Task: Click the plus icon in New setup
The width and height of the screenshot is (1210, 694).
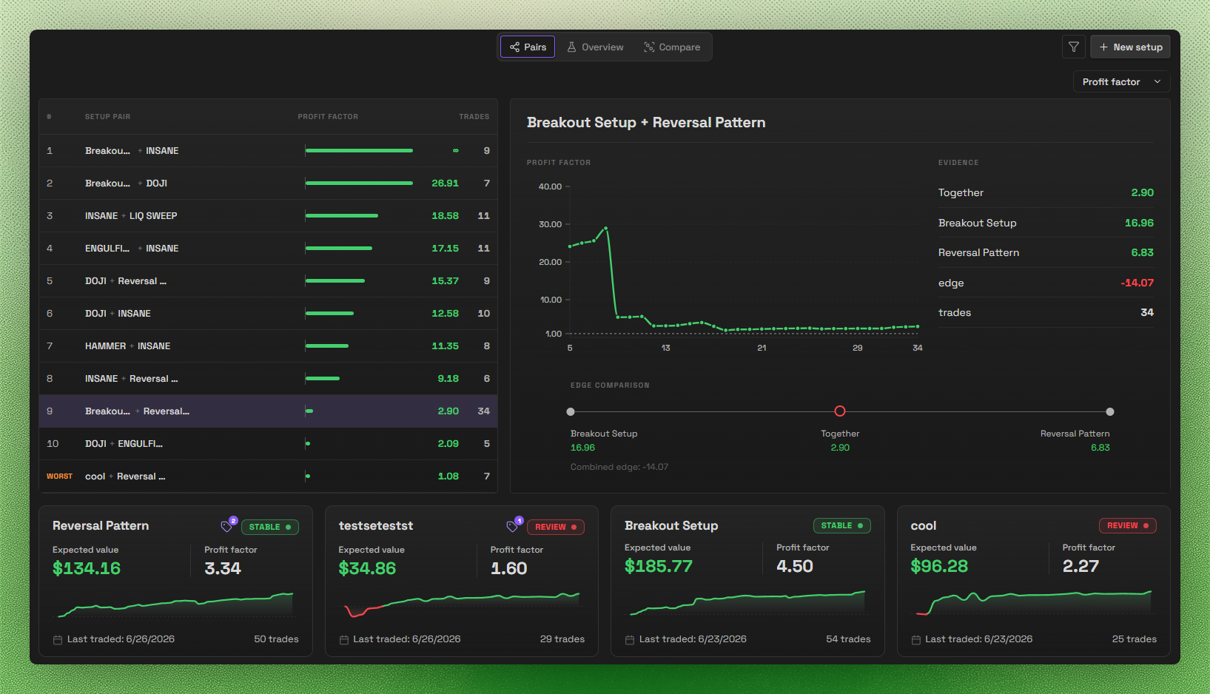Action: pyautogui.click(x=1103, y=47)
